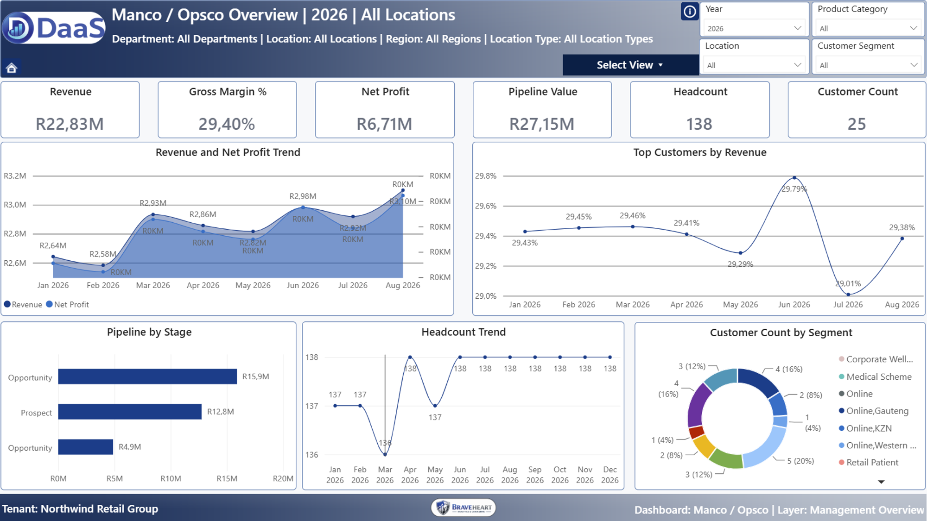Screen dimensions: 927x521
Task: Click the green 3 (12%) donut segment
Action: [x=726, y=459]
